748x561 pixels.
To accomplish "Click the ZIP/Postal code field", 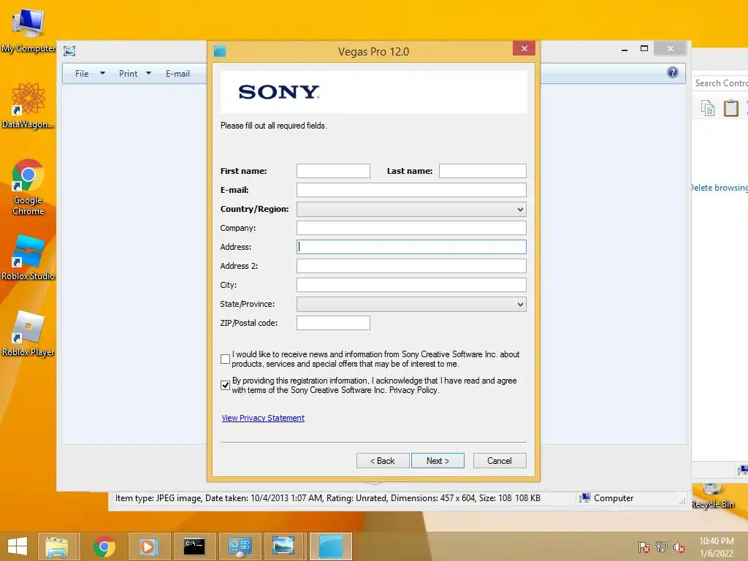I will [x=333, y=323].
